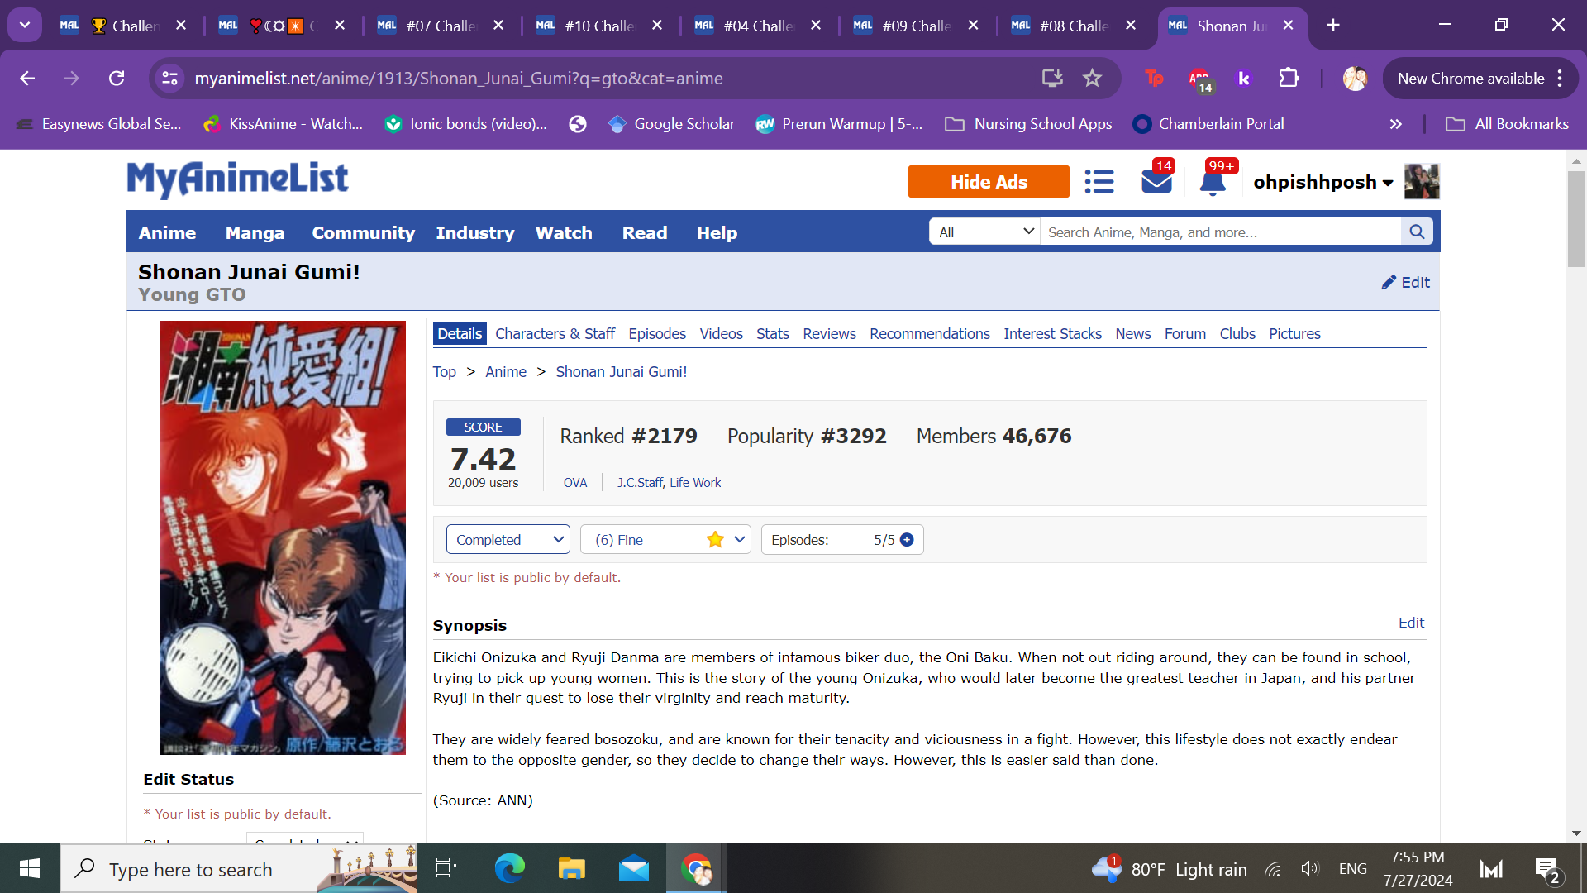Open the (6) Fine score dropdown

coord(665,540)
